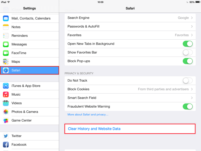The image size is (201, 151).
Task: Tap the yellow Notes icon
Action: tap(6, 27)
